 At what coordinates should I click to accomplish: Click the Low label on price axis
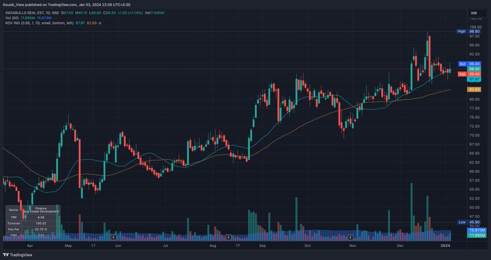462,222
